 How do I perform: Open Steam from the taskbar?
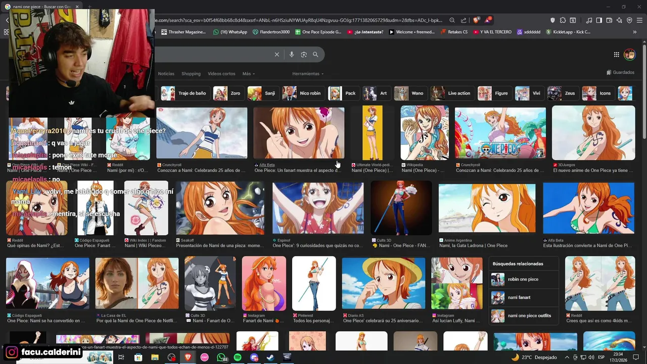(x=271, y=357)
